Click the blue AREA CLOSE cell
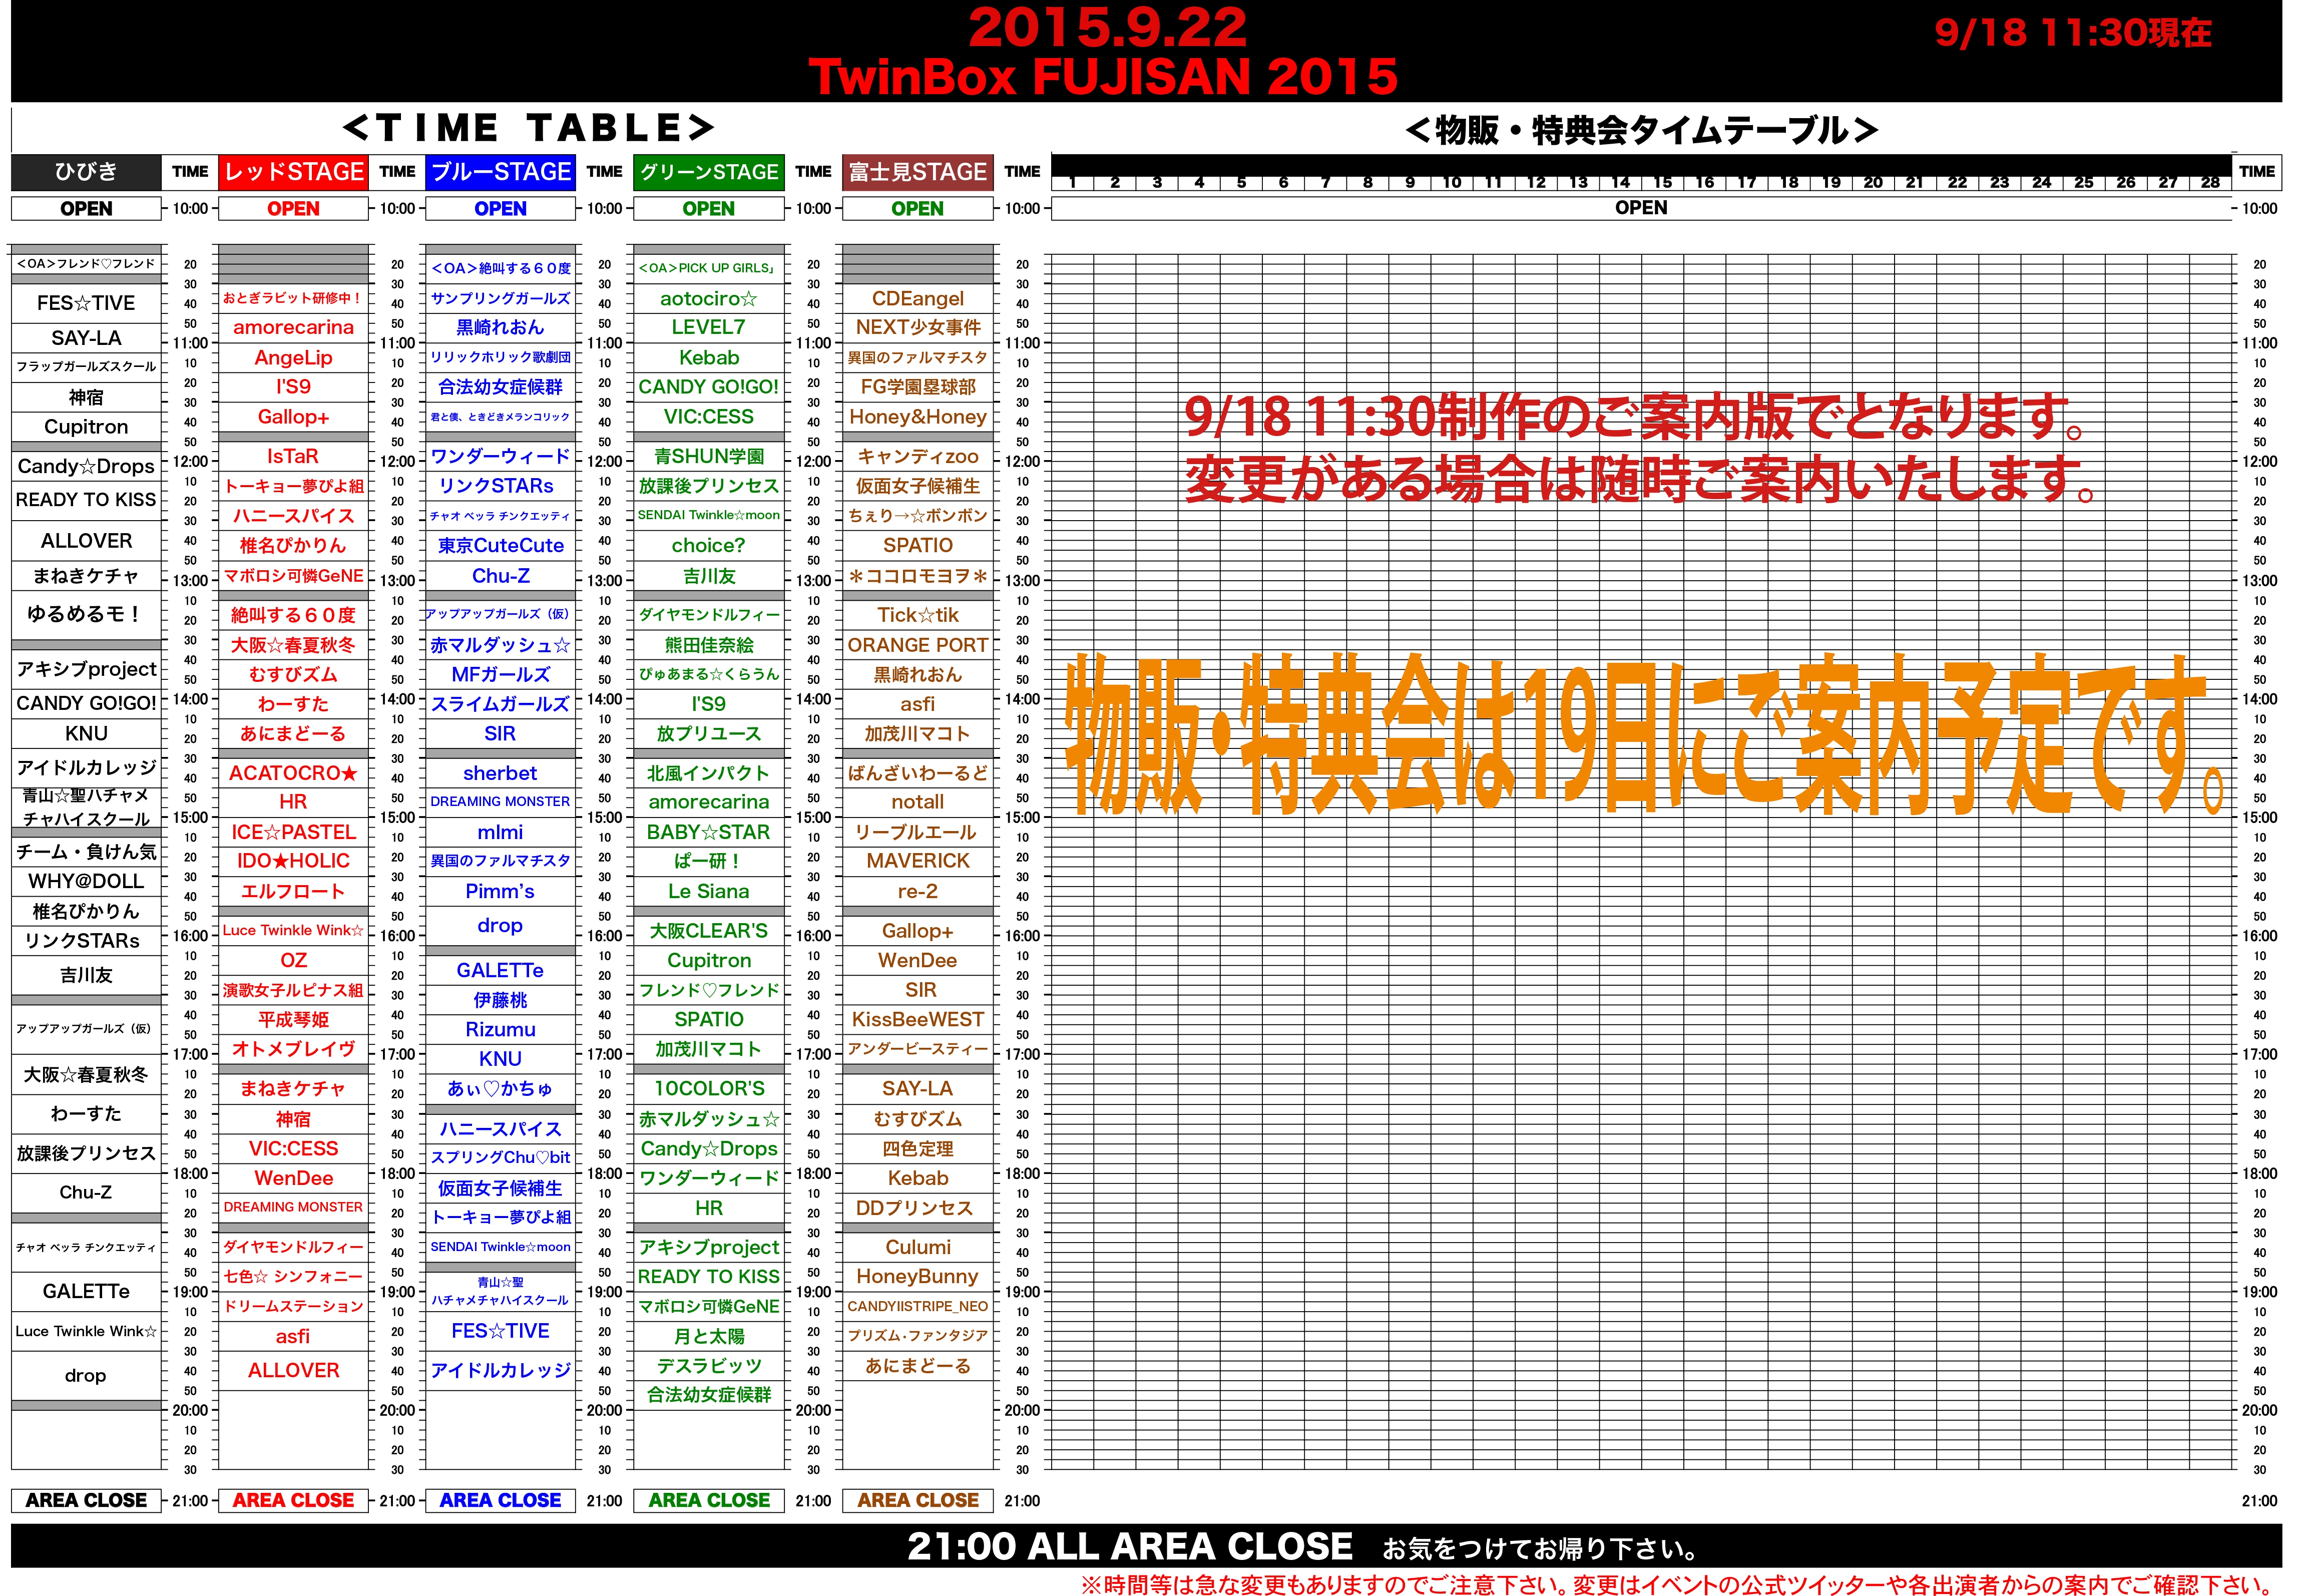This screenshot has height=1596, width=2307. 501,1501
